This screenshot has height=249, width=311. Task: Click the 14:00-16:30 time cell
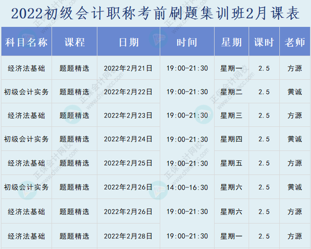[187, 187]
